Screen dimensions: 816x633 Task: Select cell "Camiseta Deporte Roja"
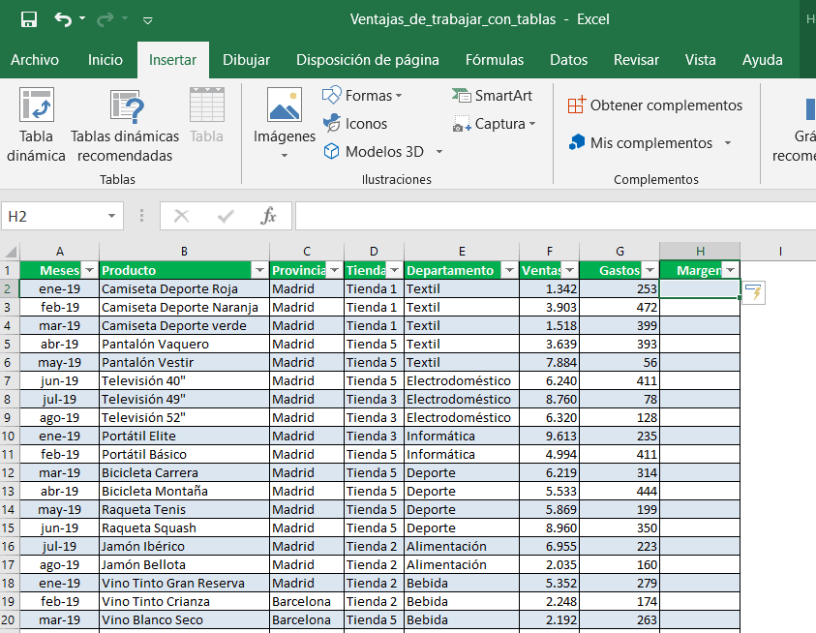184,288
